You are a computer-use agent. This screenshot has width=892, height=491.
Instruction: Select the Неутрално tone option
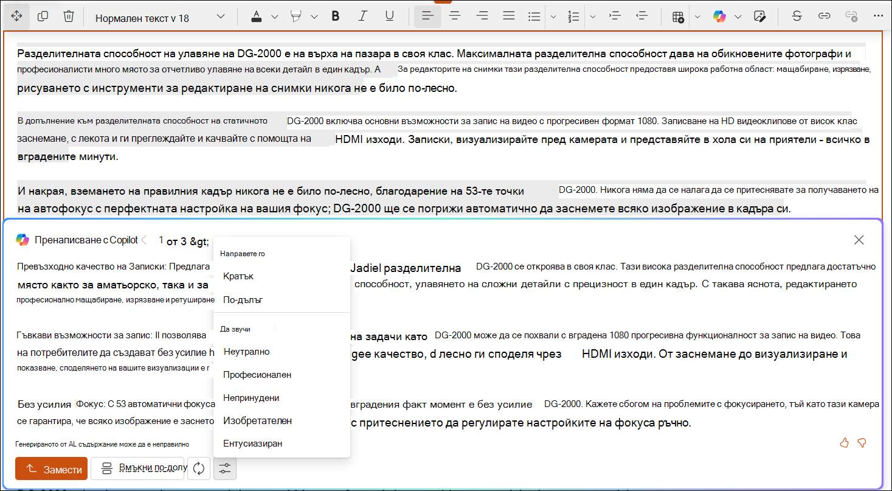[x=282, y=352]
